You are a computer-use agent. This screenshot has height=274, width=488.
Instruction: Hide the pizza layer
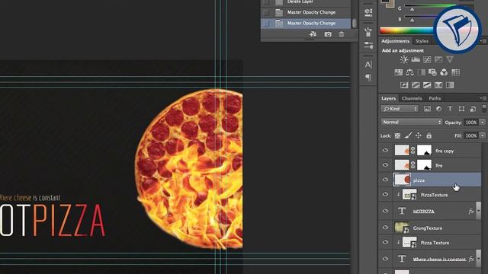(x=385, y=180)
